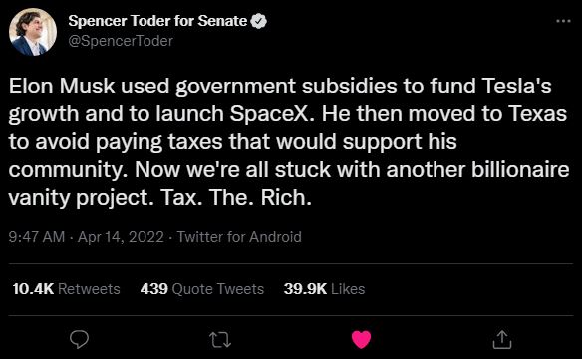Unlike the tweet via the pink heart
Screen dimensions: 582x359
[x=361, y=339]
